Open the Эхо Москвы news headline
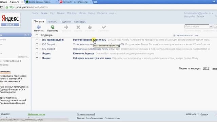This screenshot has width=217, height=122. 14,89
